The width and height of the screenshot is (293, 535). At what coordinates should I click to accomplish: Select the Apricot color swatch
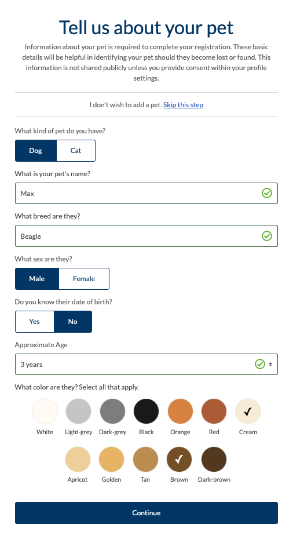[78, 459]
